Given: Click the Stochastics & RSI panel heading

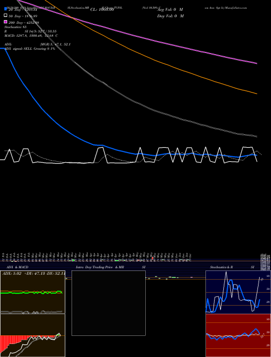Looking at the screenshot, I should pyautogui.click(x=232, y=267).
